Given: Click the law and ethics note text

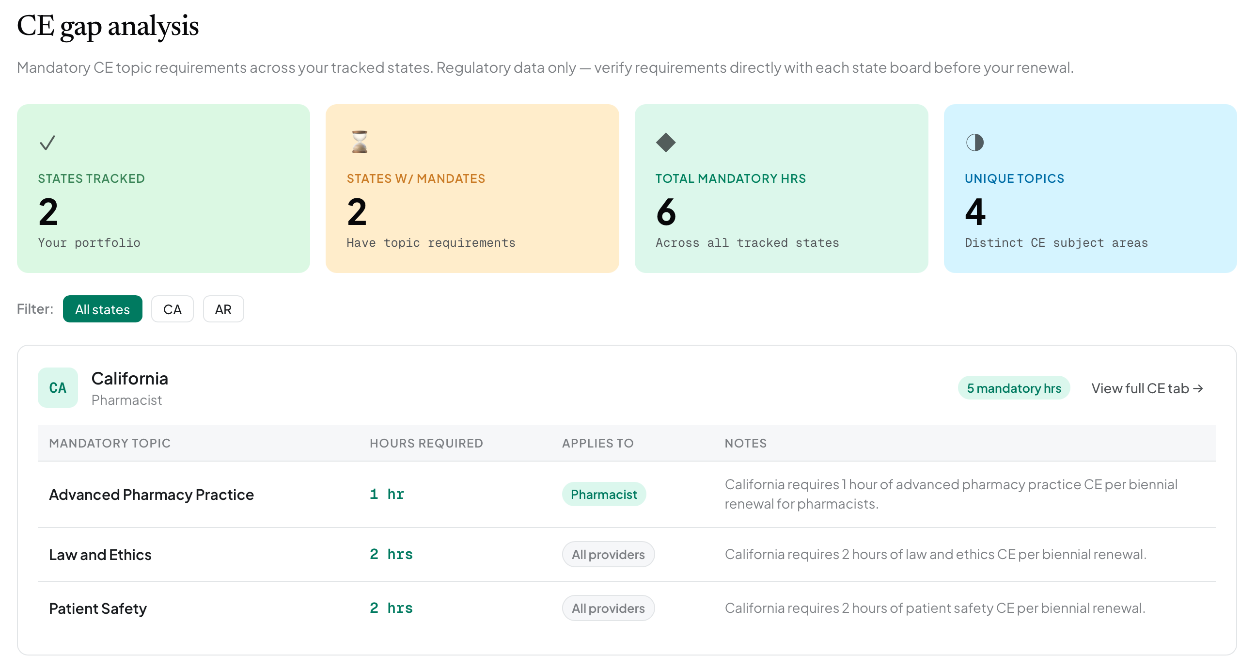Looking at the screenshot, I should click(935, 554).
